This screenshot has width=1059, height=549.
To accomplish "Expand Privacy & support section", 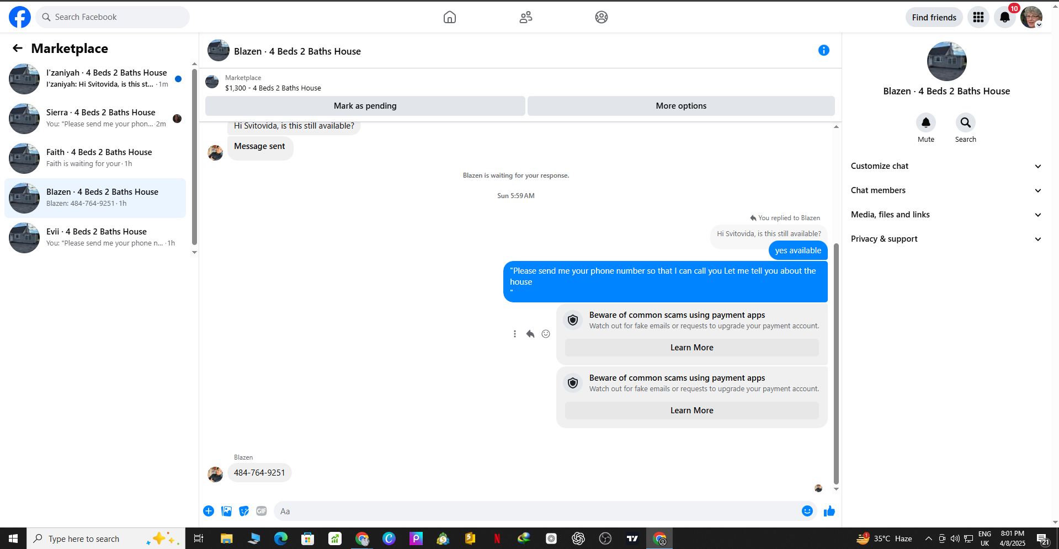I will [946, 239].
